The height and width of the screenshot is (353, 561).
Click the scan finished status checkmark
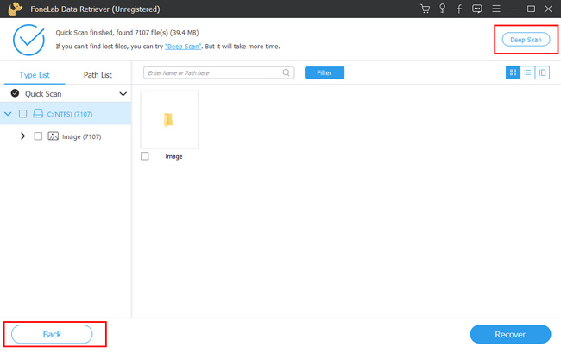tap(28, 40)
